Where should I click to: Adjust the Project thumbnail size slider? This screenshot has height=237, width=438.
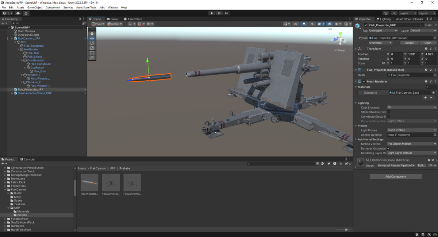coord(346,230)
